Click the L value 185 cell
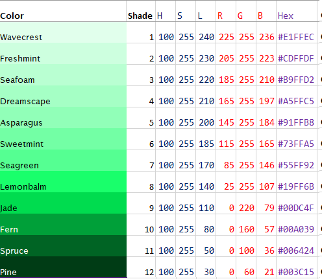Screen dimensions: 322x279 click(x=206, y=139)
